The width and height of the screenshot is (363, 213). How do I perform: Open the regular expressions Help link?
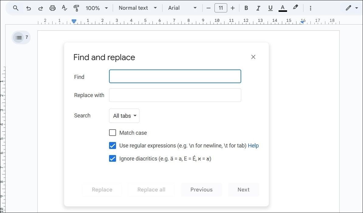(253, 145)
